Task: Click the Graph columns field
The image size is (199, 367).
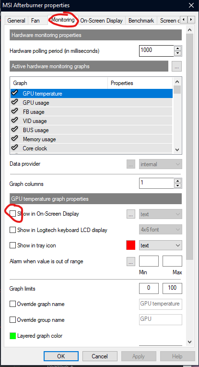Action: click(156, 183)
